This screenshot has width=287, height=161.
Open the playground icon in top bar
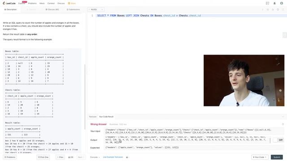coord(267,3)
